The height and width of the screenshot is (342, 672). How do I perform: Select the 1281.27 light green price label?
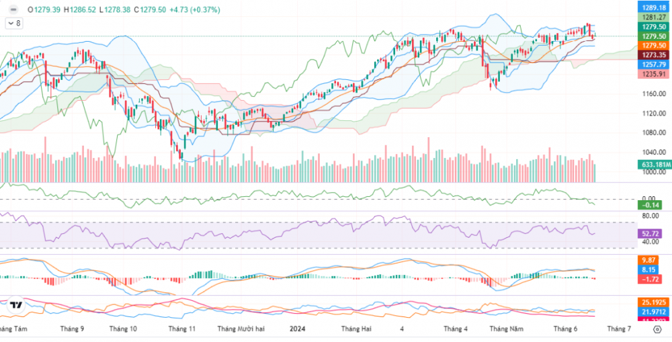point(653,17)
